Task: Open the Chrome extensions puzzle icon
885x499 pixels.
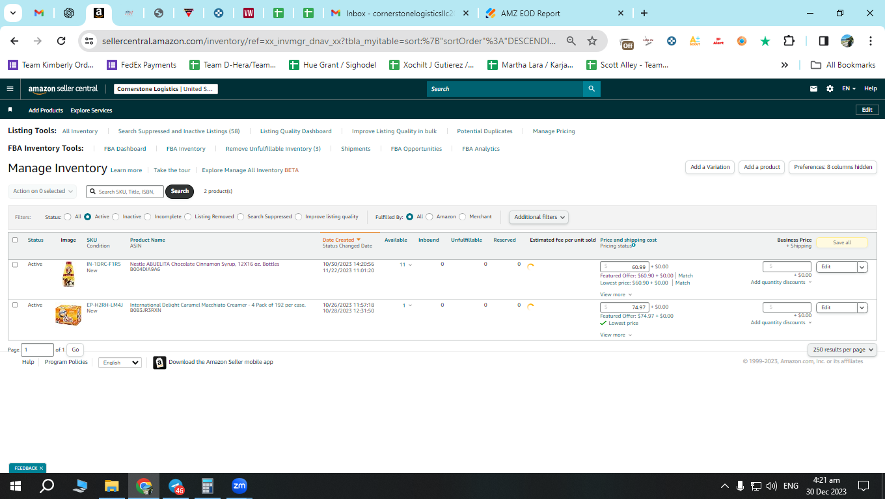Action: (789, 41)
